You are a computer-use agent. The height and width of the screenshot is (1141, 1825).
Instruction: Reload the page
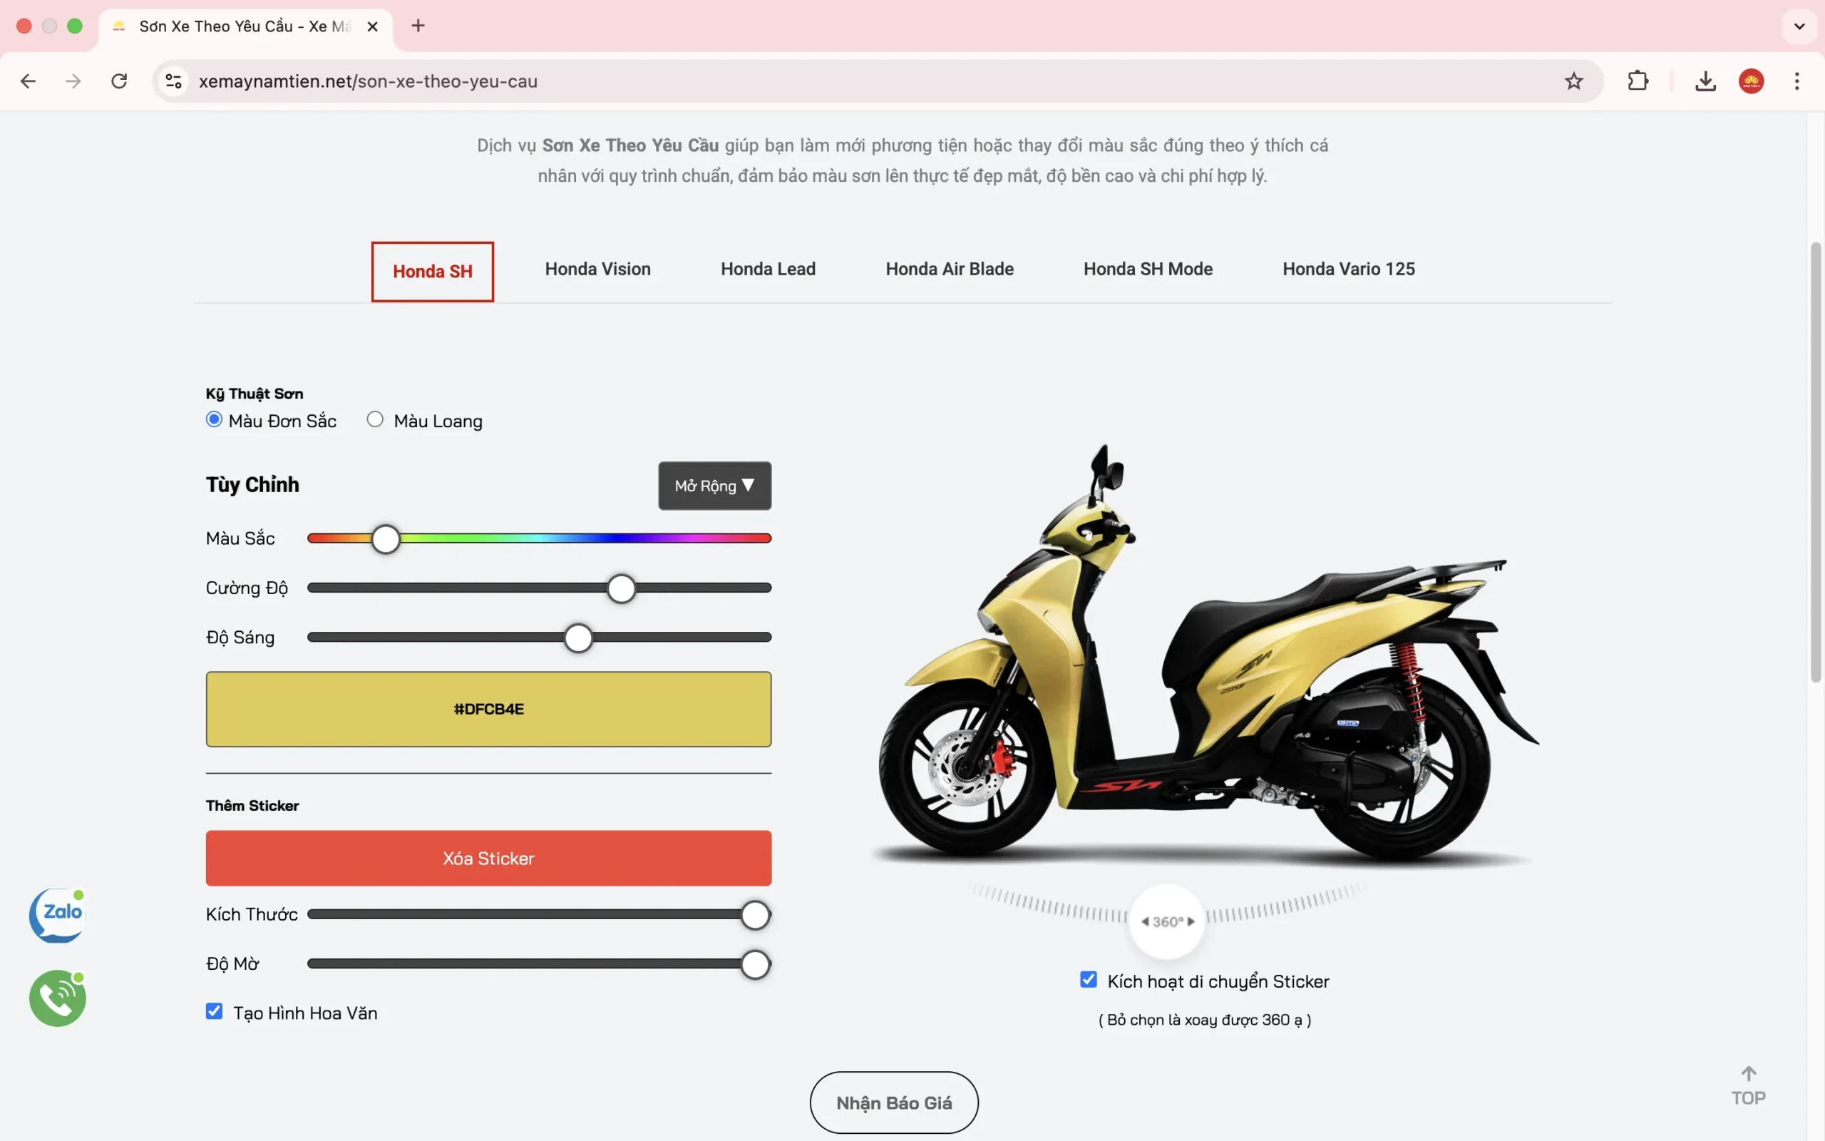point(119,81)
